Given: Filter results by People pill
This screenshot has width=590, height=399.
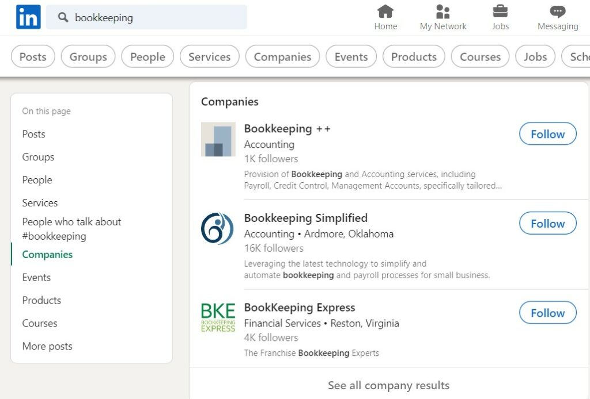Looking at the screenshot, I should [147, 57].
